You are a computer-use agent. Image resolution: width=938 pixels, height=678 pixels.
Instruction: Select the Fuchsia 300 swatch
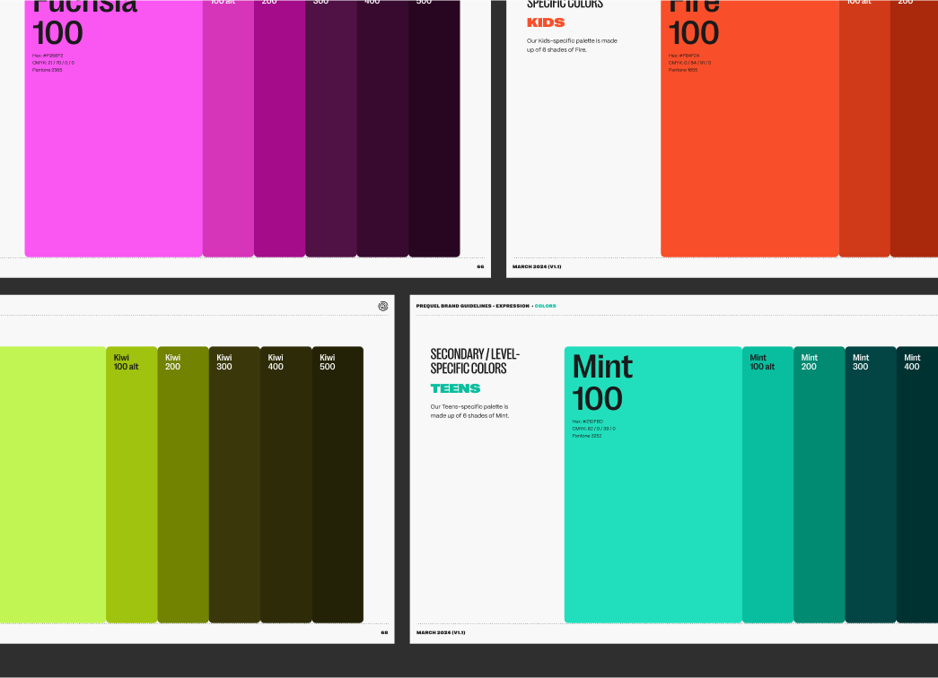(331, 128)
